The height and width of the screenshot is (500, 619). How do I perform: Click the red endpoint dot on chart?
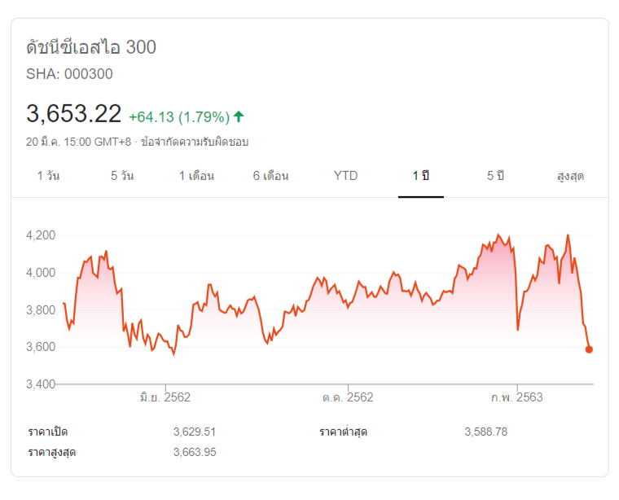click(589, 349)
